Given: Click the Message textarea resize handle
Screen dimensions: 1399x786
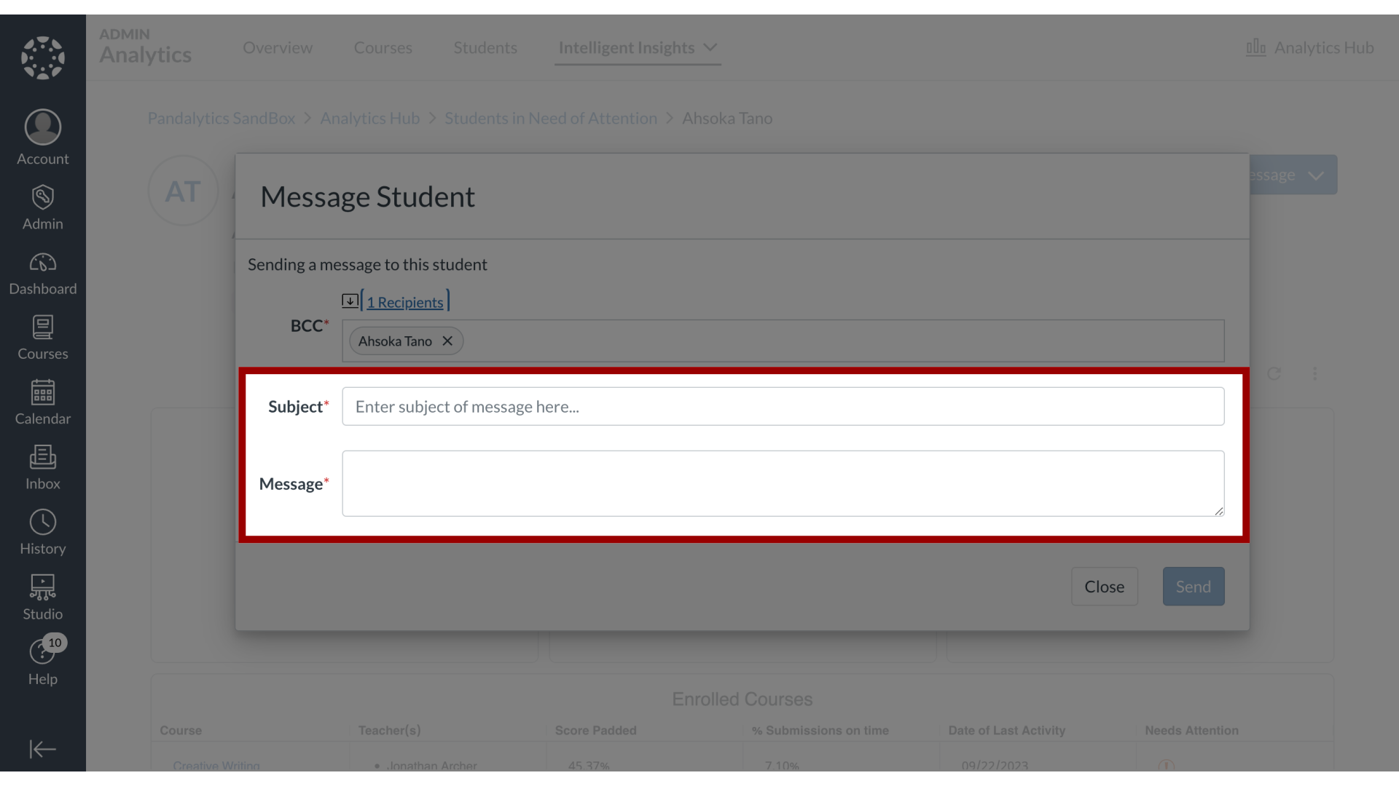Looking at the screenshot, I should coord(1219,511).
